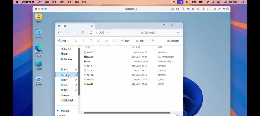Viewport: 260px width, 116px height.
Task: Sort by the 修改日期 column header
Action: [135, 48]
